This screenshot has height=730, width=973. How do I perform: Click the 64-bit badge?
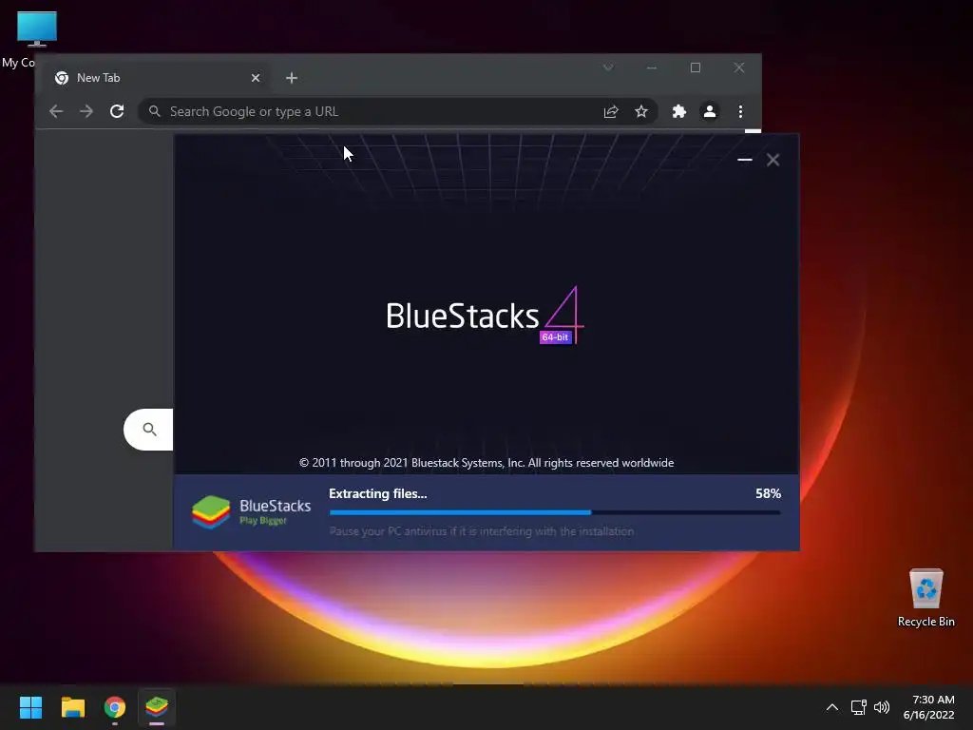pos(555,337)
